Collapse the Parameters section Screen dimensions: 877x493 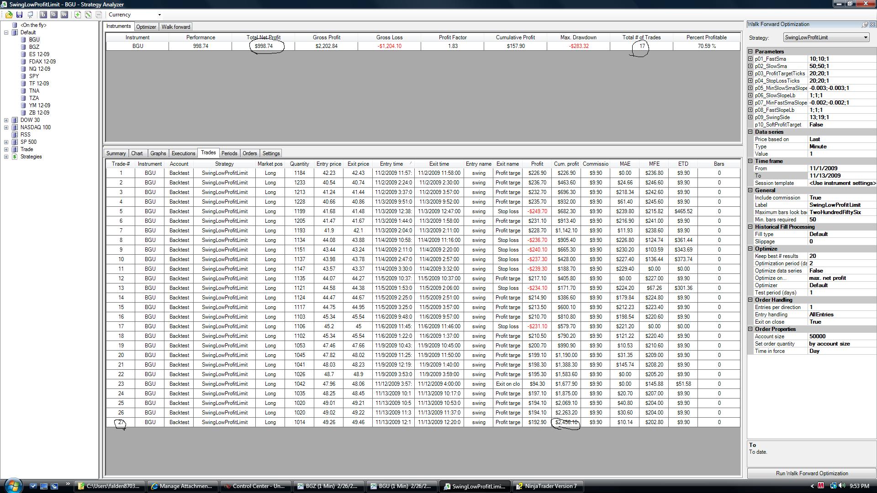pos(750,52)
